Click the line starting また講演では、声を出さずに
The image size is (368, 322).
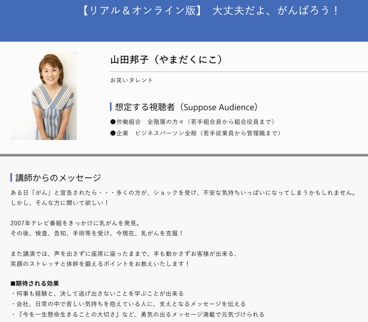(124, 254)
